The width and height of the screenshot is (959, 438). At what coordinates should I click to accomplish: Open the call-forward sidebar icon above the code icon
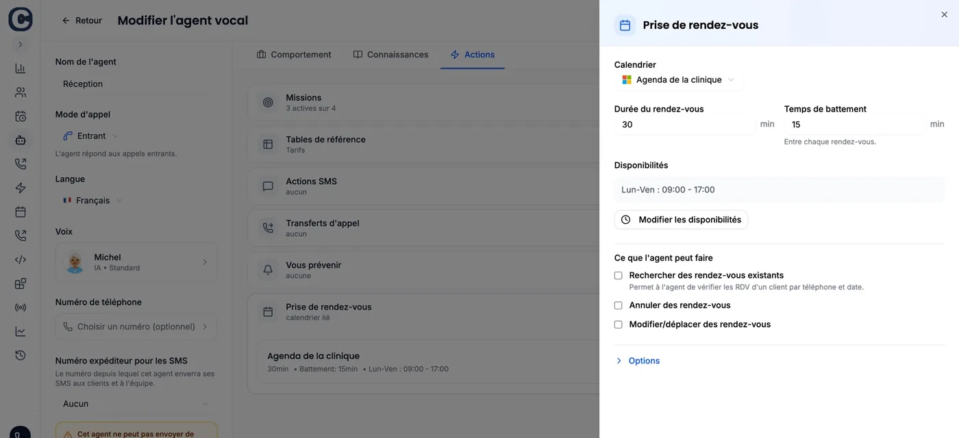click(x=21, y=236)
